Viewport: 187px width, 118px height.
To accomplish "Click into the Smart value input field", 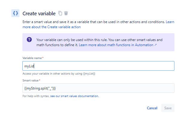I will (98, 88).
